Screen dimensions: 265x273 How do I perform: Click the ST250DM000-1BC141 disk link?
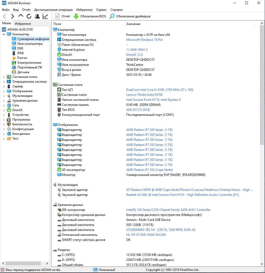(161, 230)
